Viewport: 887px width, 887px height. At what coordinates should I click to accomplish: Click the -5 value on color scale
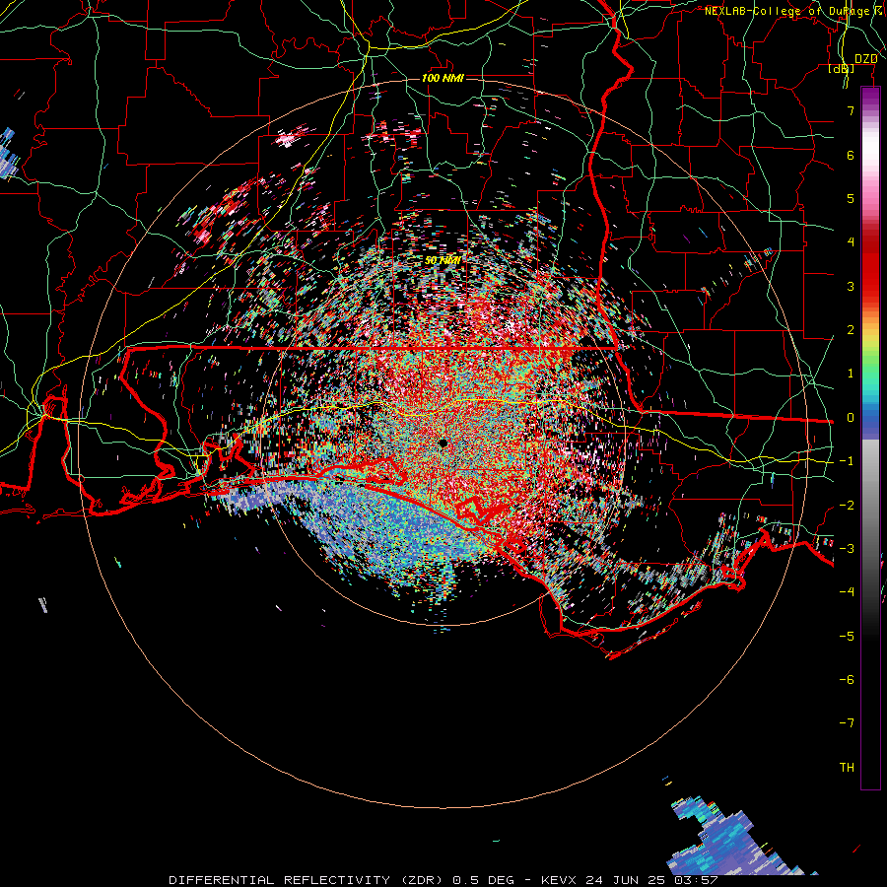click(x=847, y=637)
